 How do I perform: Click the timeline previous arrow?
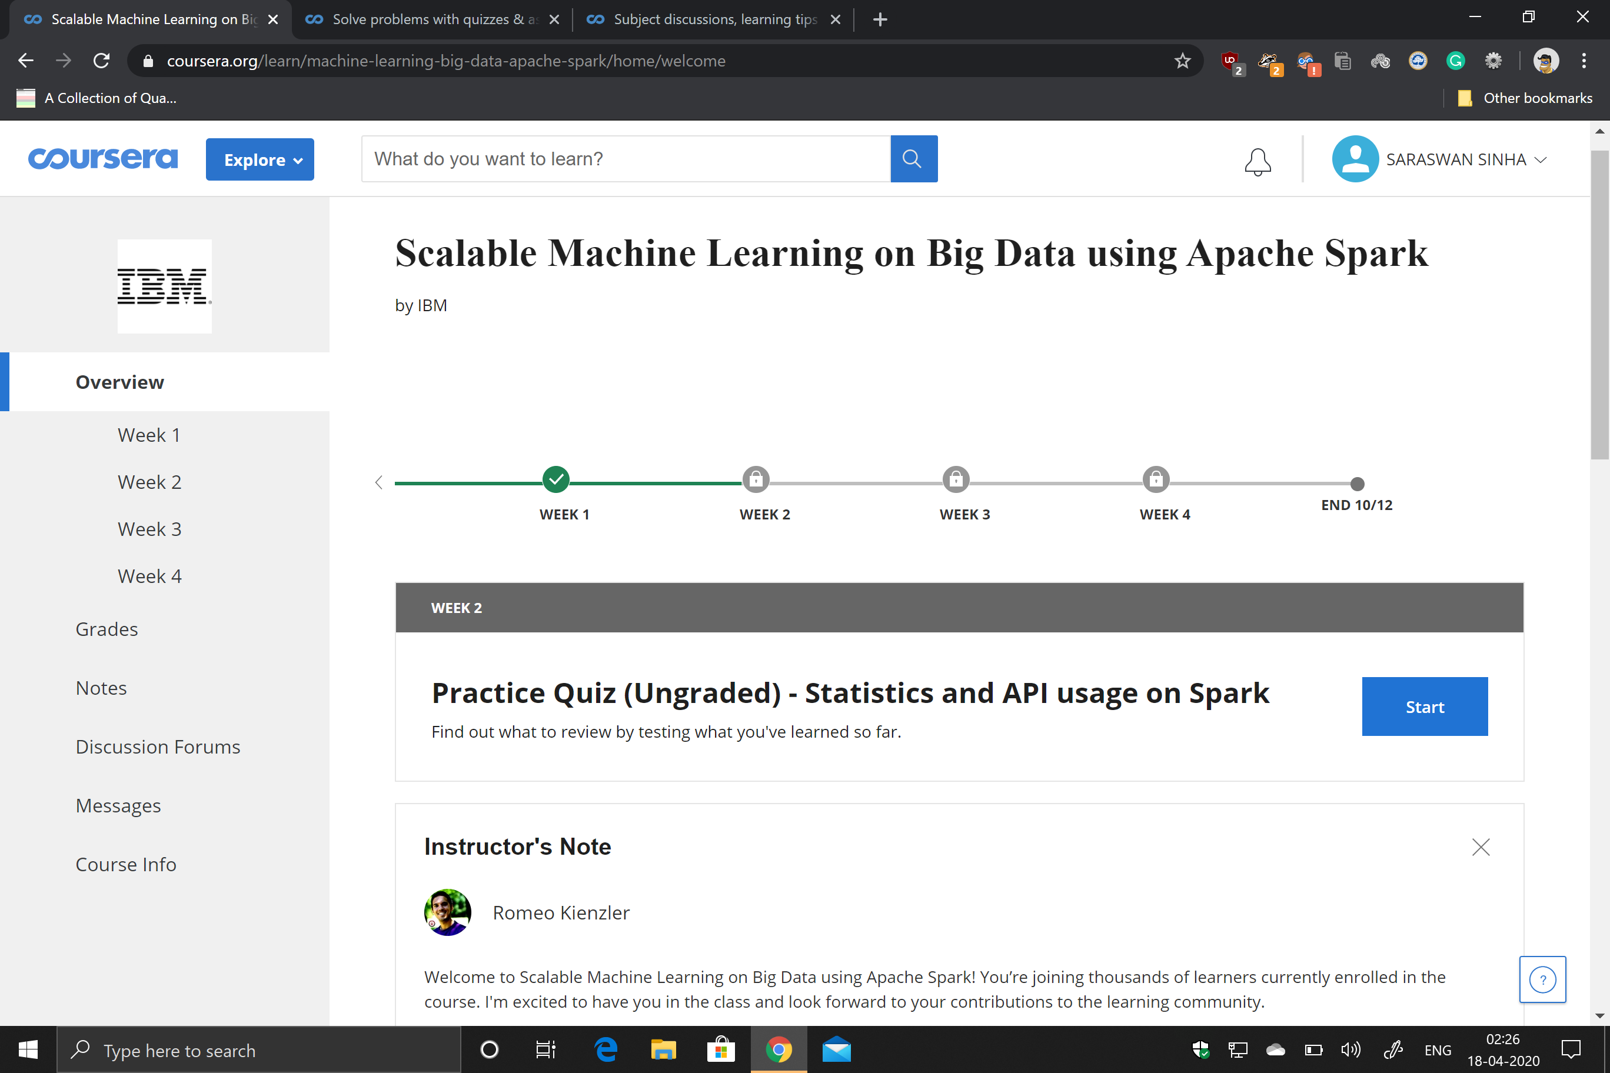378,482
